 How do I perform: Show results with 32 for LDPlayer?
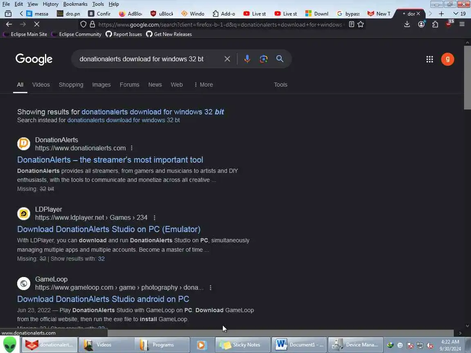click(x=101, y=259)
